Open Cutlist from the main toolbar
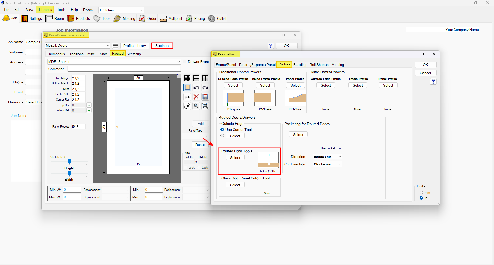Viewport: 494px width, 265px height. point(217,18)
